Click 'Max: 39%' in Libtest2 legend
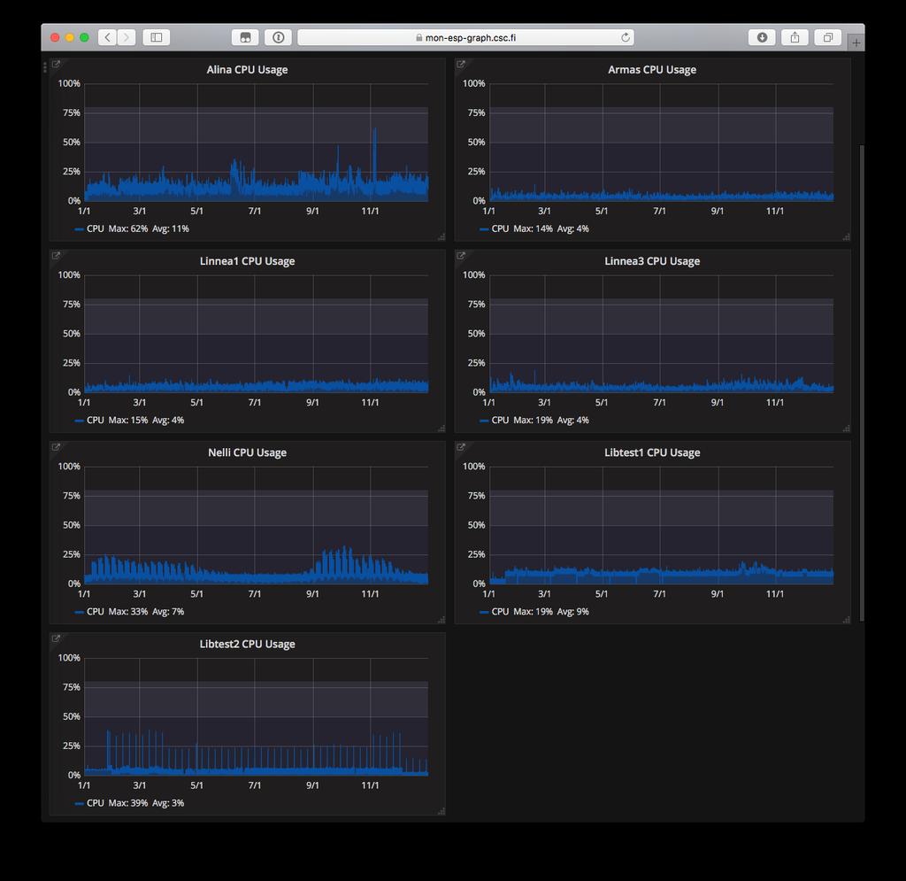This screenshot has height=881, width=906. coord(128,803)
